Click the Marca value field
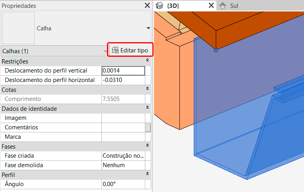Image resolution: width=304 pixels, height=192 pixels. click(123, 137)
